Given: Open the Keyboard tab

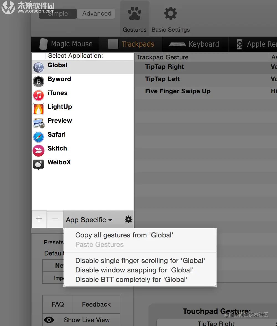Looking at the screenshot, I should tap(196, 44).
